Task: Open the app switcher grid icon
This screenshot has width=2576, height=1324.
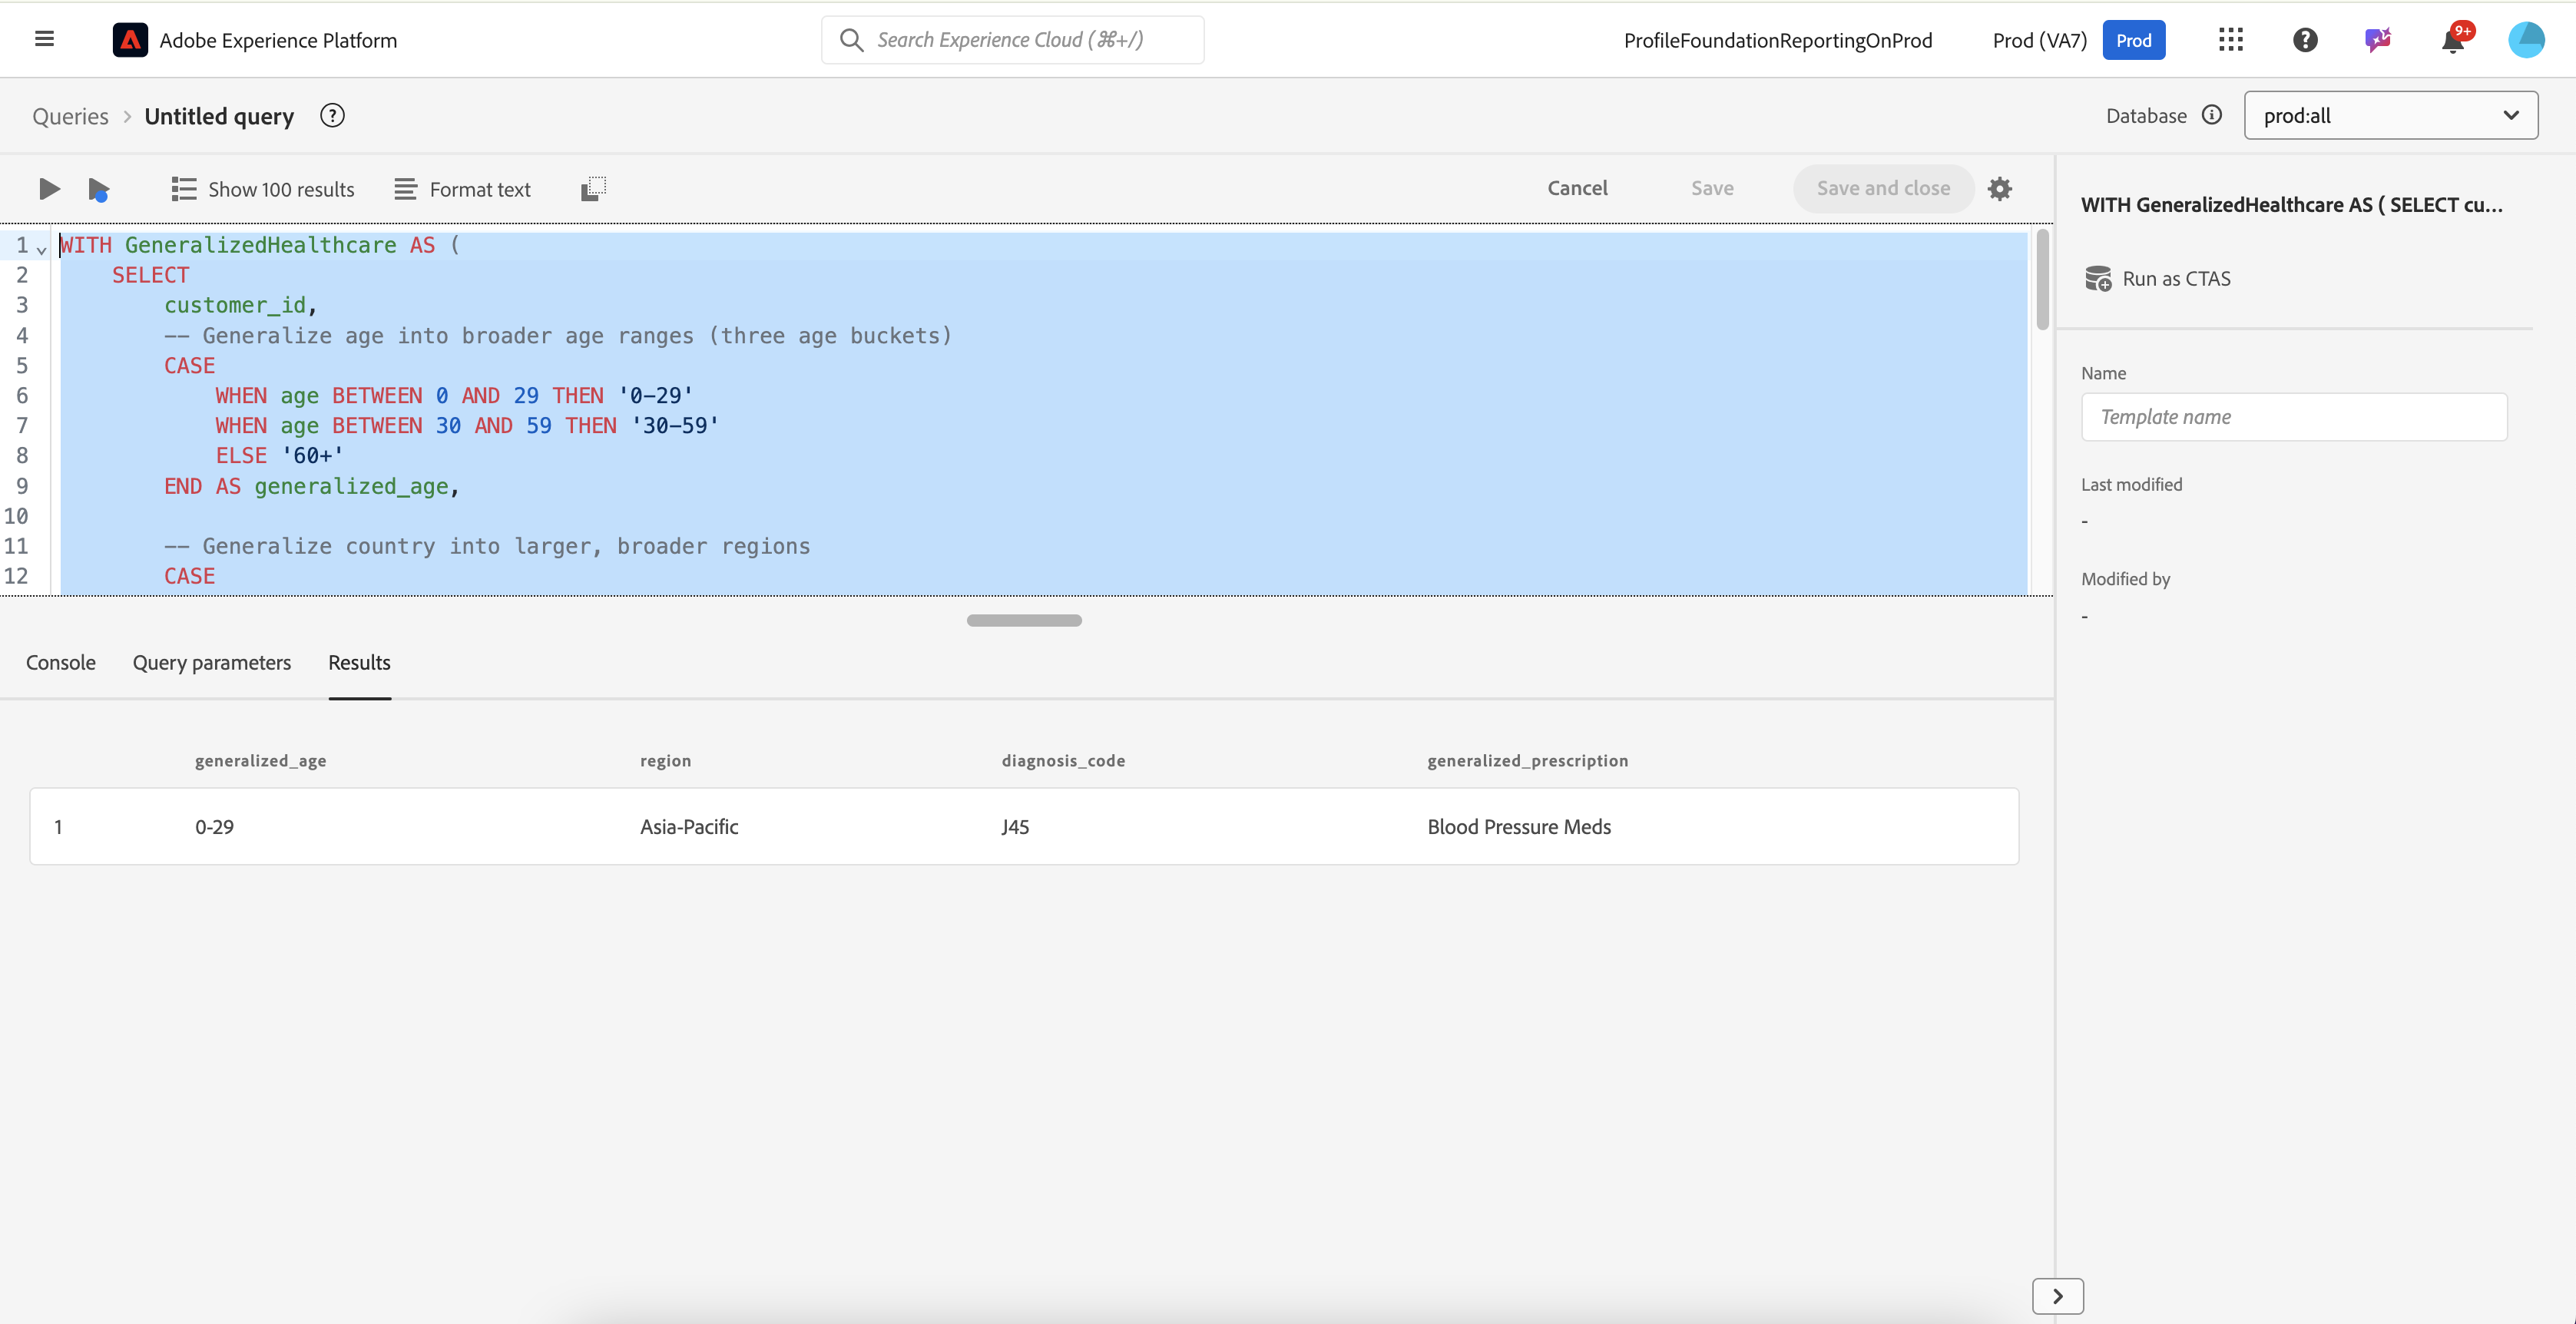Action: click(x=2230, y=40)
